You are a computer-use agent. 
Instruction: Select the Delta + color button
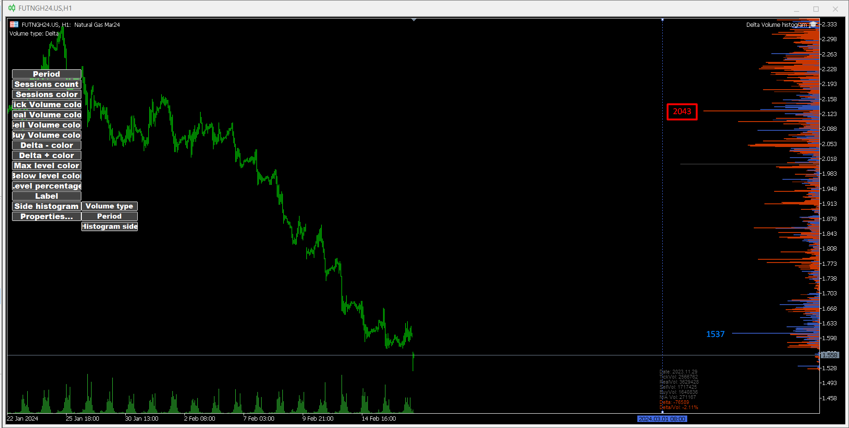click(x=47, y=155)
